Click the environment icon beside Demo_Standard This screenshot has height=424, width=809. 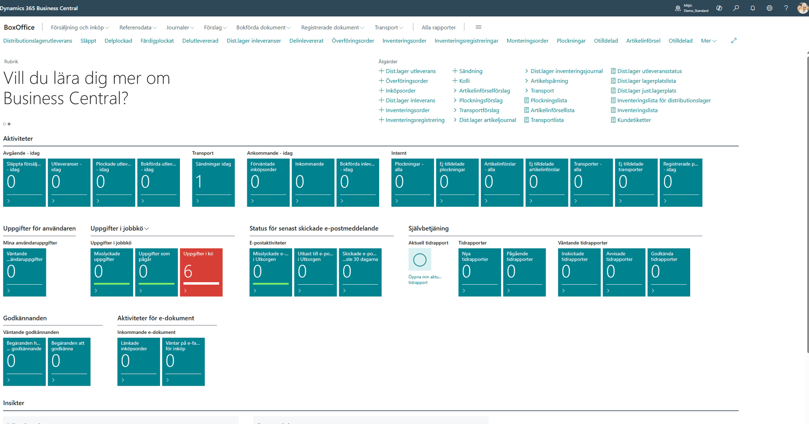click(x=678, y=8)
